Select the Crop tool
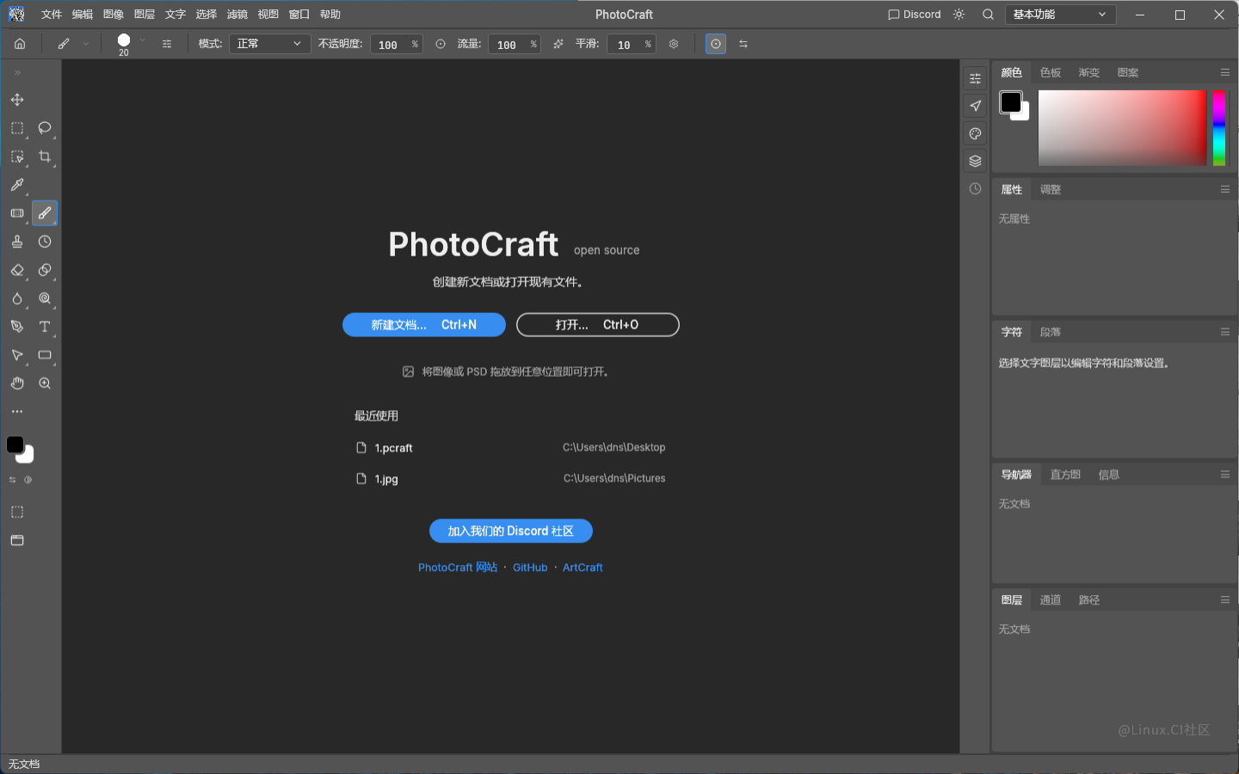Screen dimensions: 1239x774 click(45, 157)
